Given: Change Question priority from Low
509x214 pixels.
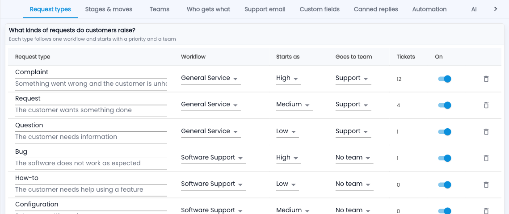Looking at the screenshot, I should [287, 131].
